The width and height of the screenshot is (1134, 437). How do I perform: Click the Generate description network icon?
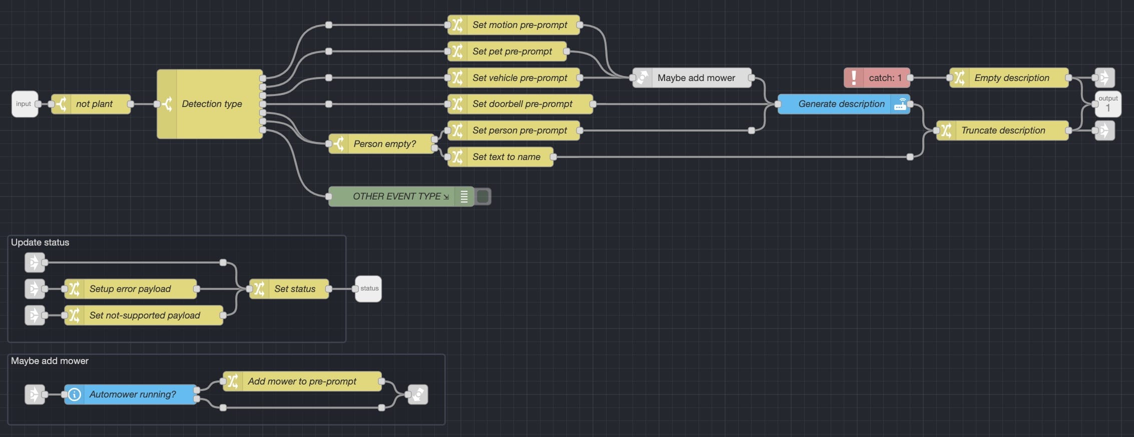(900, 104)
